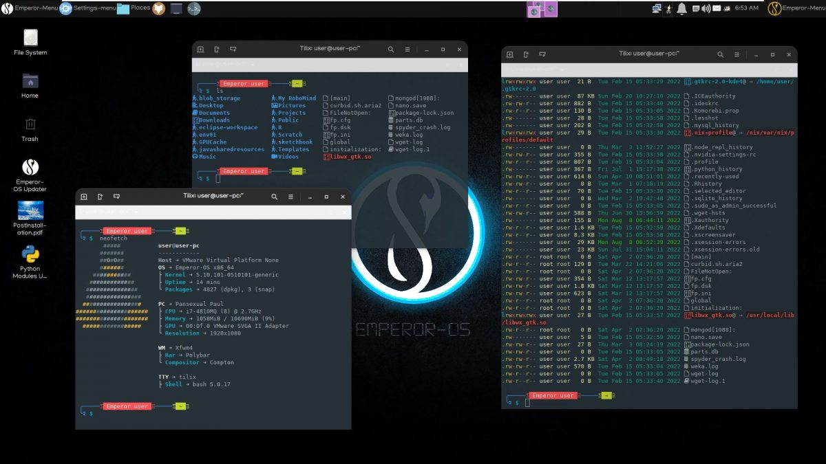Click the prompt input in the file-listing window

point(527,403)
